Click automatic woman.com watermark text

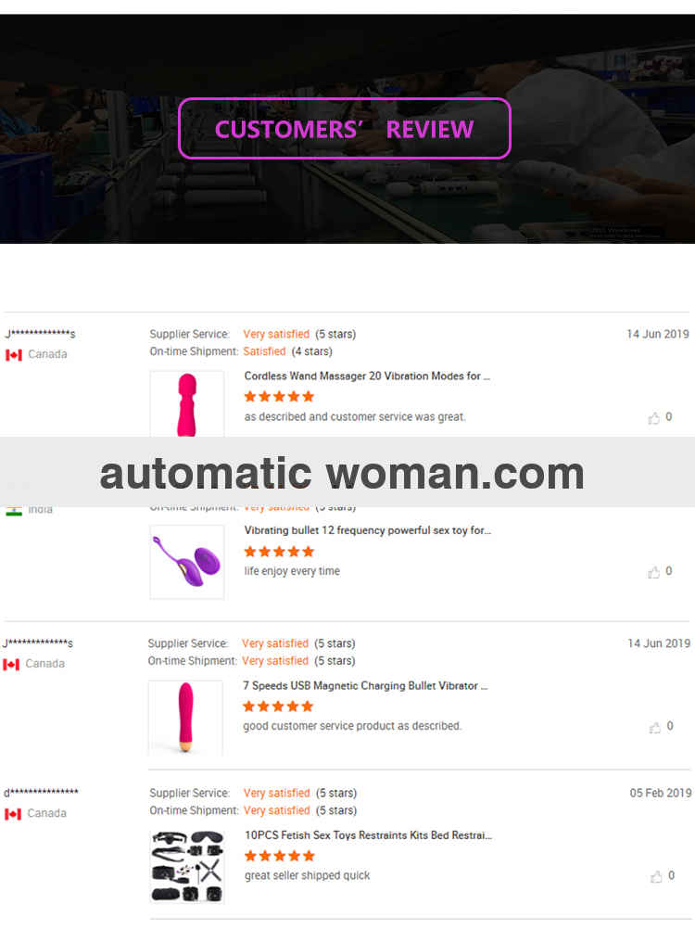(342, 474)
